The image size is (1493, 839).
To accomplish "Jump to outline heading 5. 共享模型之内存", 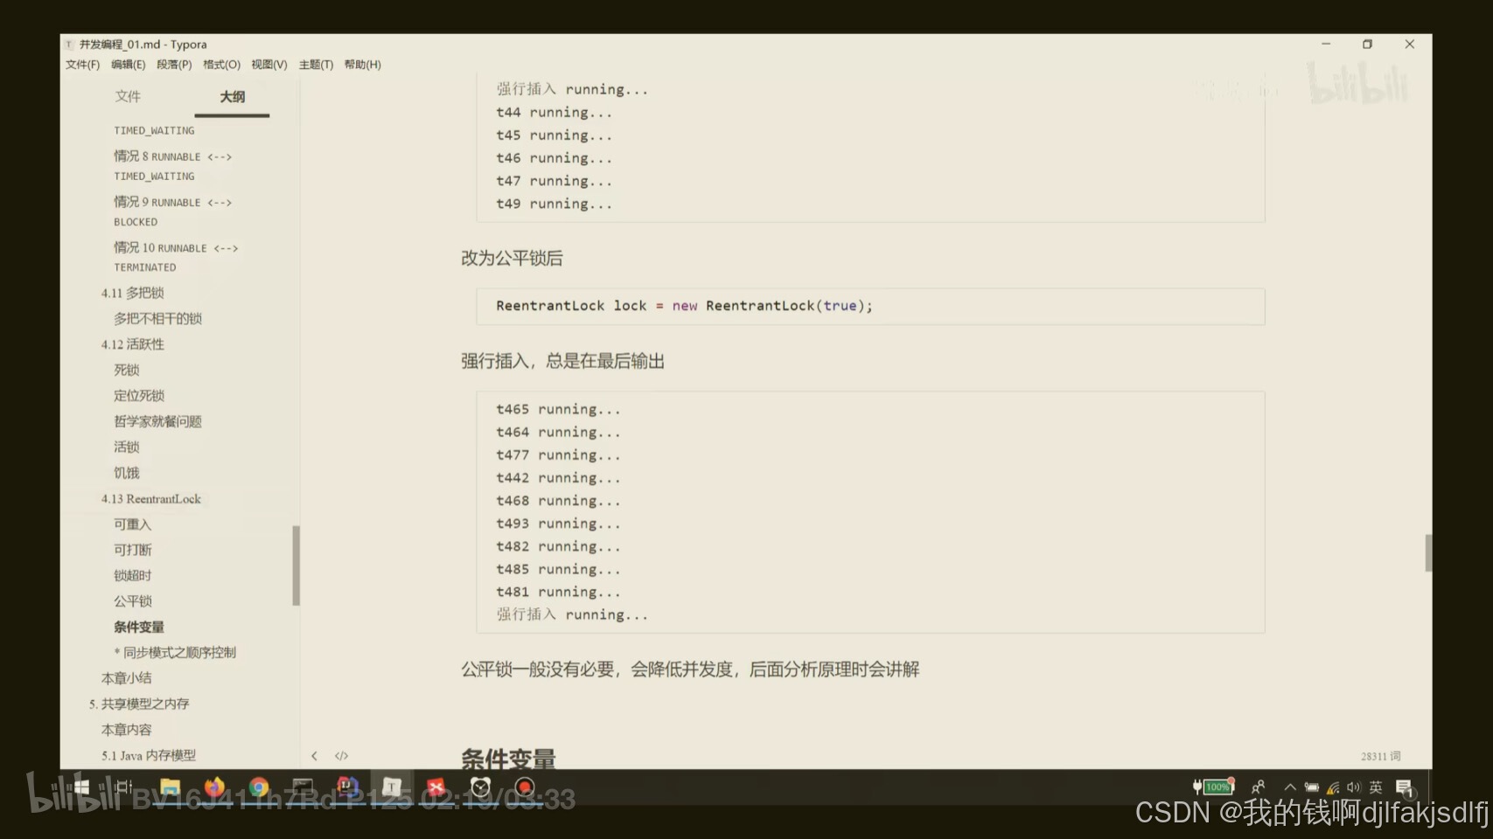I will pos(138,704).
